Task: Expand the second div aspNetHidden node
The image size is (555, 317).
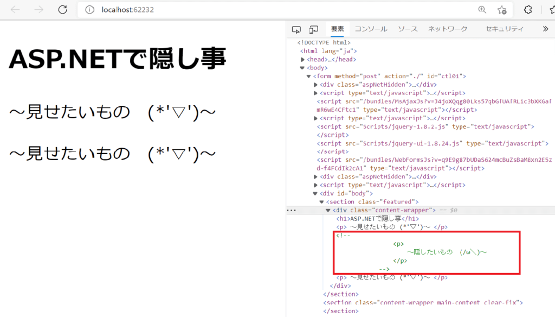Action: click(315, 176)
